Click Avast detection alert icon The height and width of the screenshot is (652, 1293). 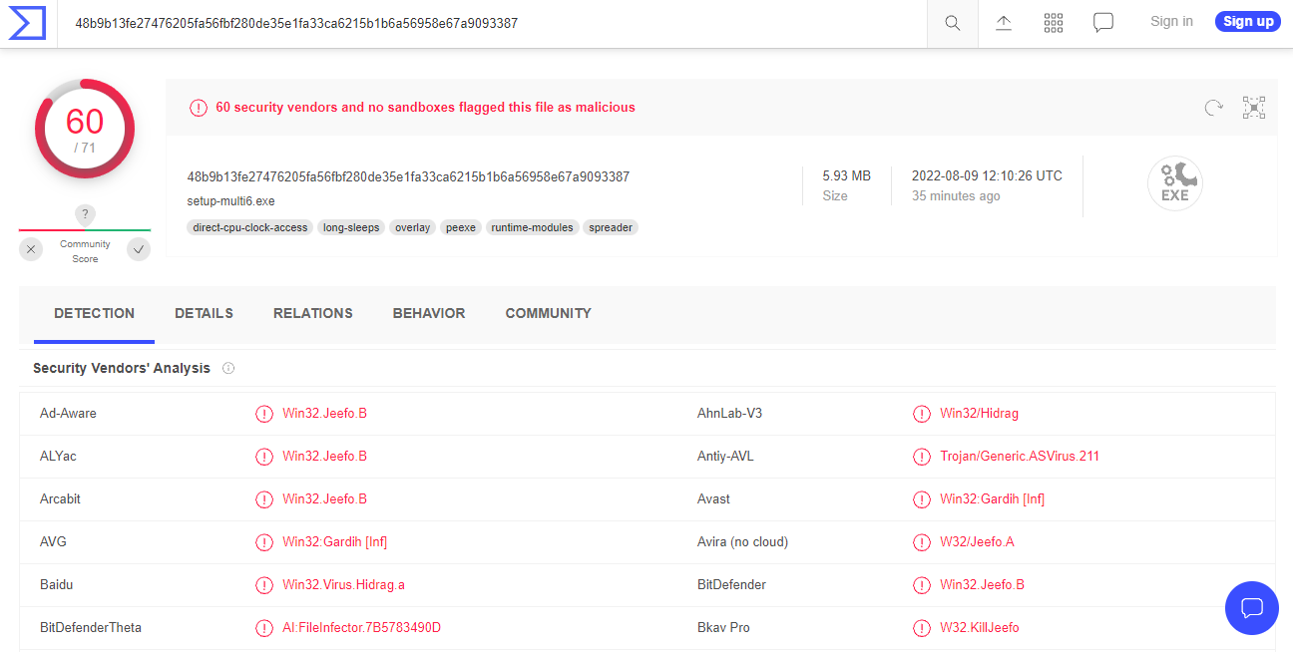[922, 499]
